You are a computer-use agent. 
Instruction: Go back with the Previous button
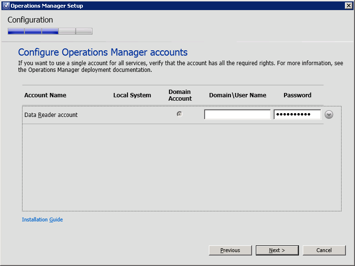click(230, 250)
